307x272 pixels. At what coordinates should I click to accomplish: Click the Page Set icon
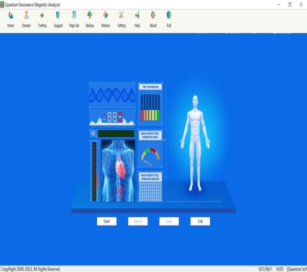pos(74,15)
